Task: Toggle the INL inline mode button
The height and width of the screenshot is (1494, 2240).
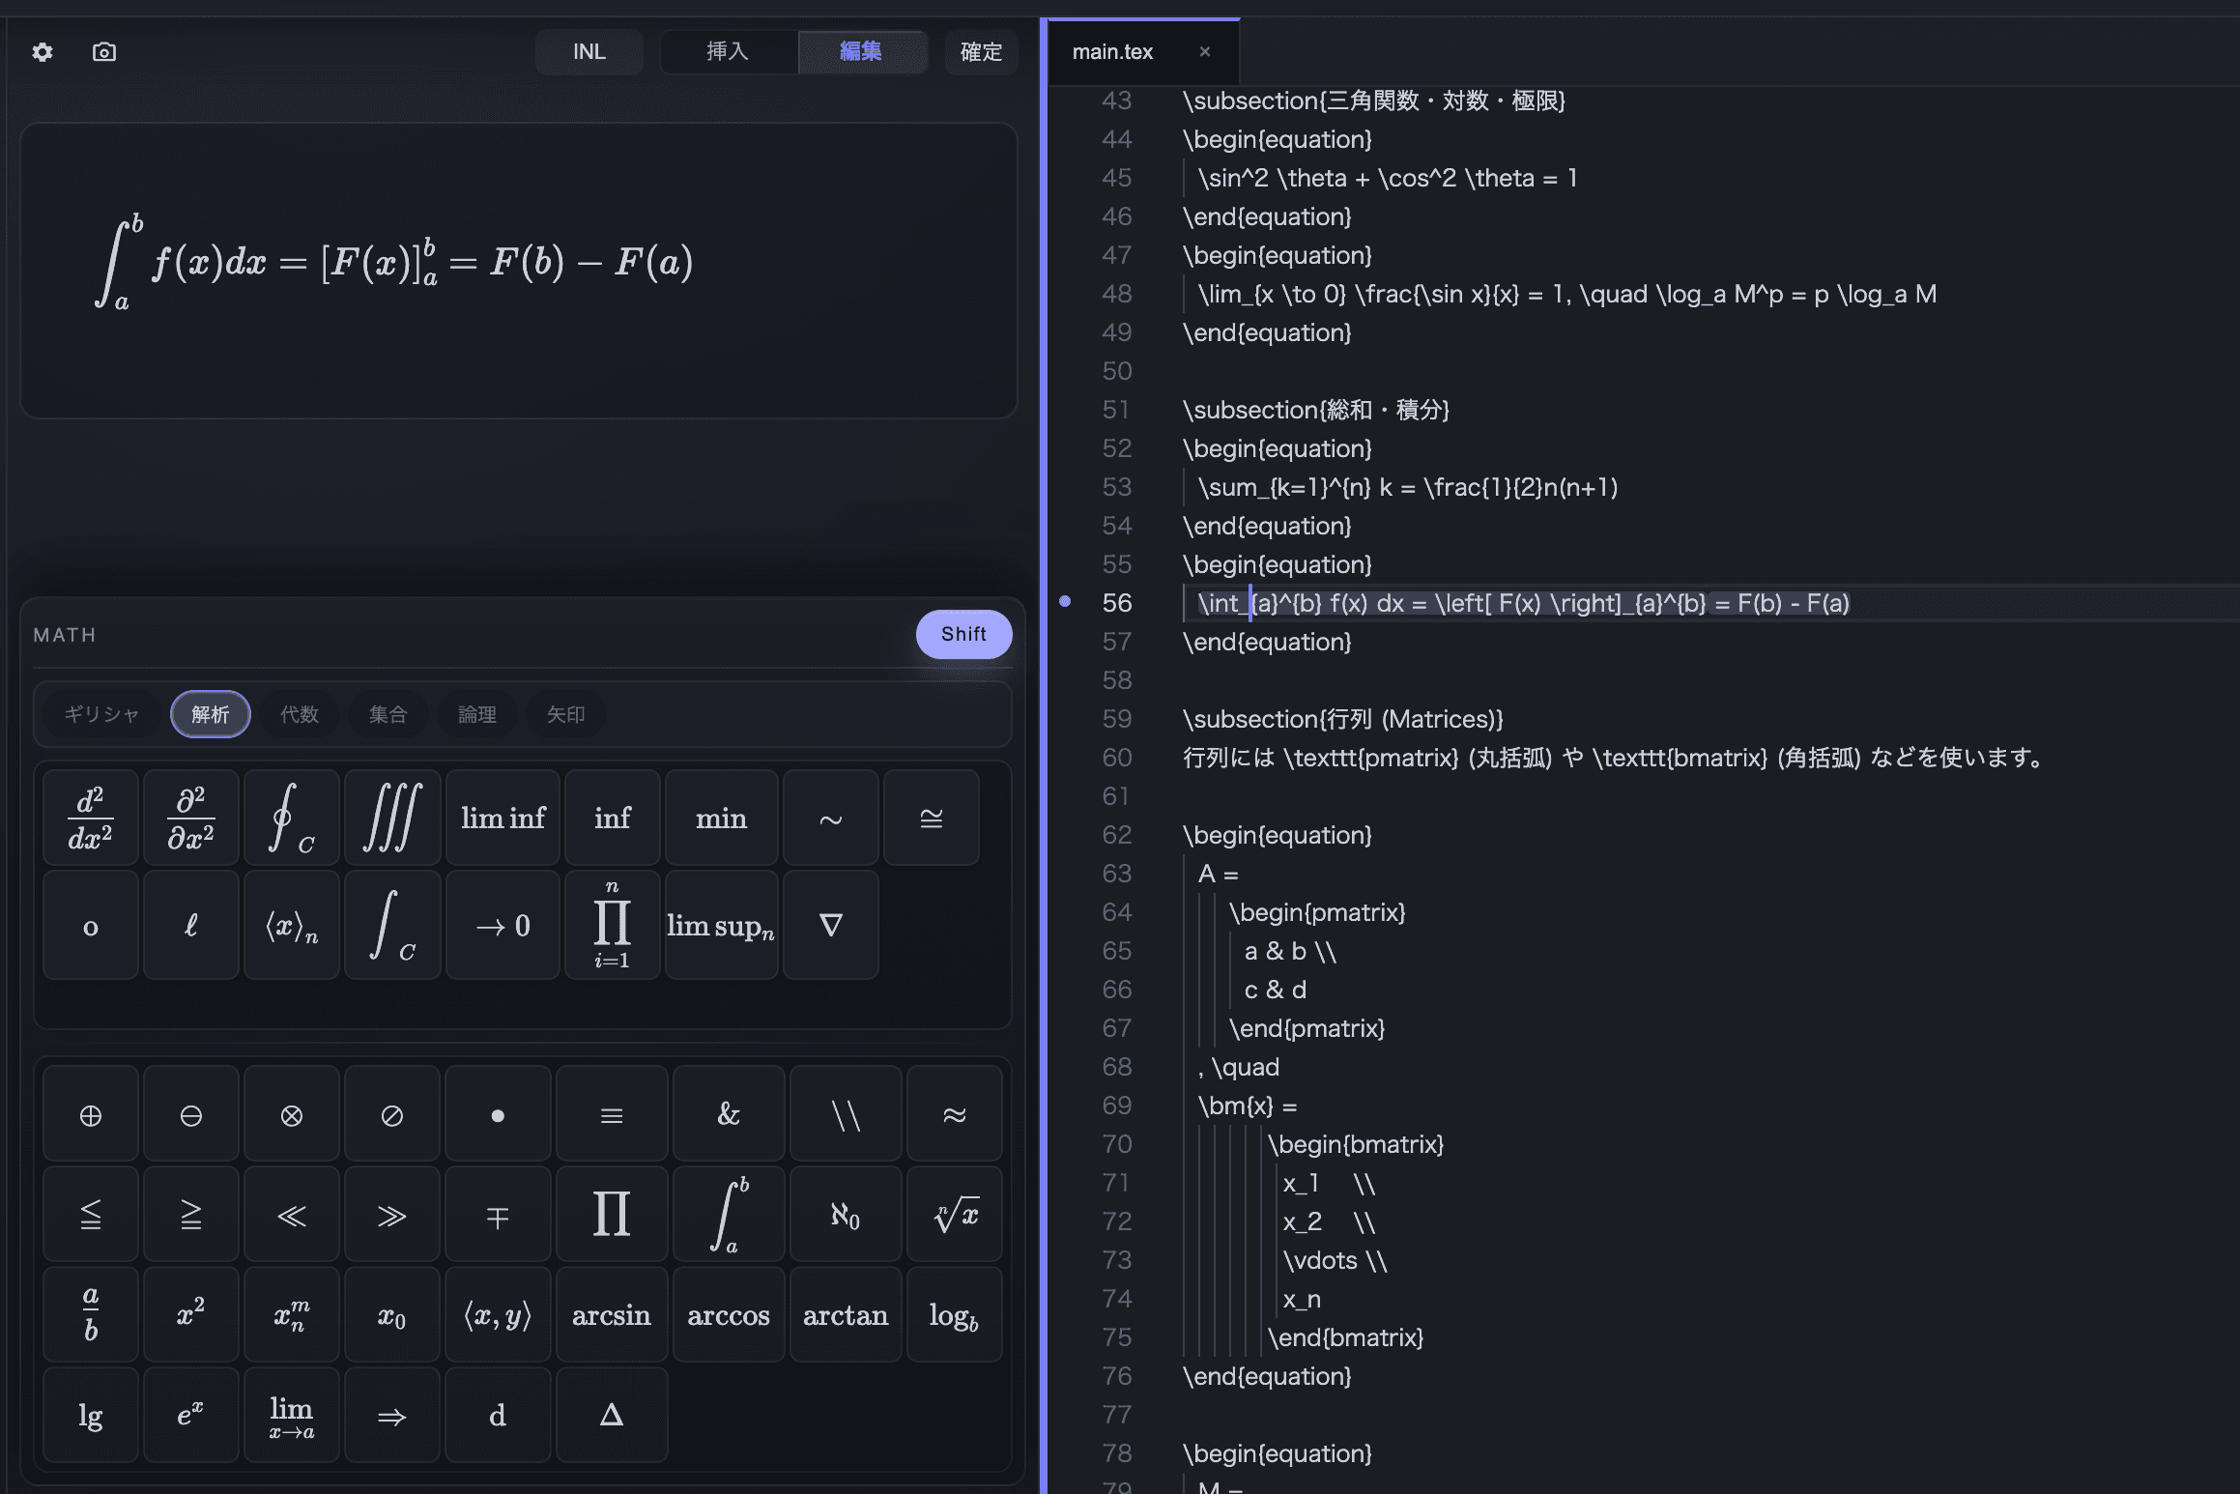Action: tap(589, 52)
